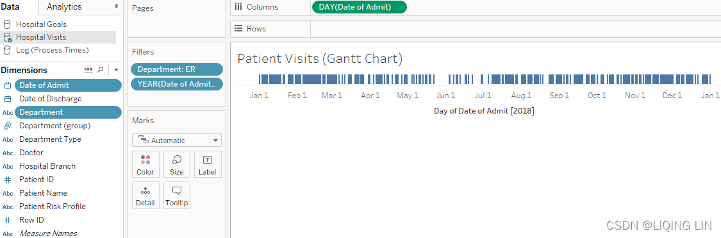Open the Color marks card
The width and height of the screenshot is (721, 238).
(145, 164)
